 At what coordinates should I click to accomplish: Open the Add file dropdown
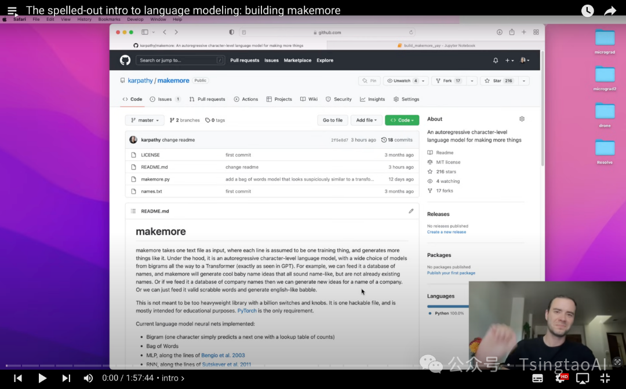[366, 120]
